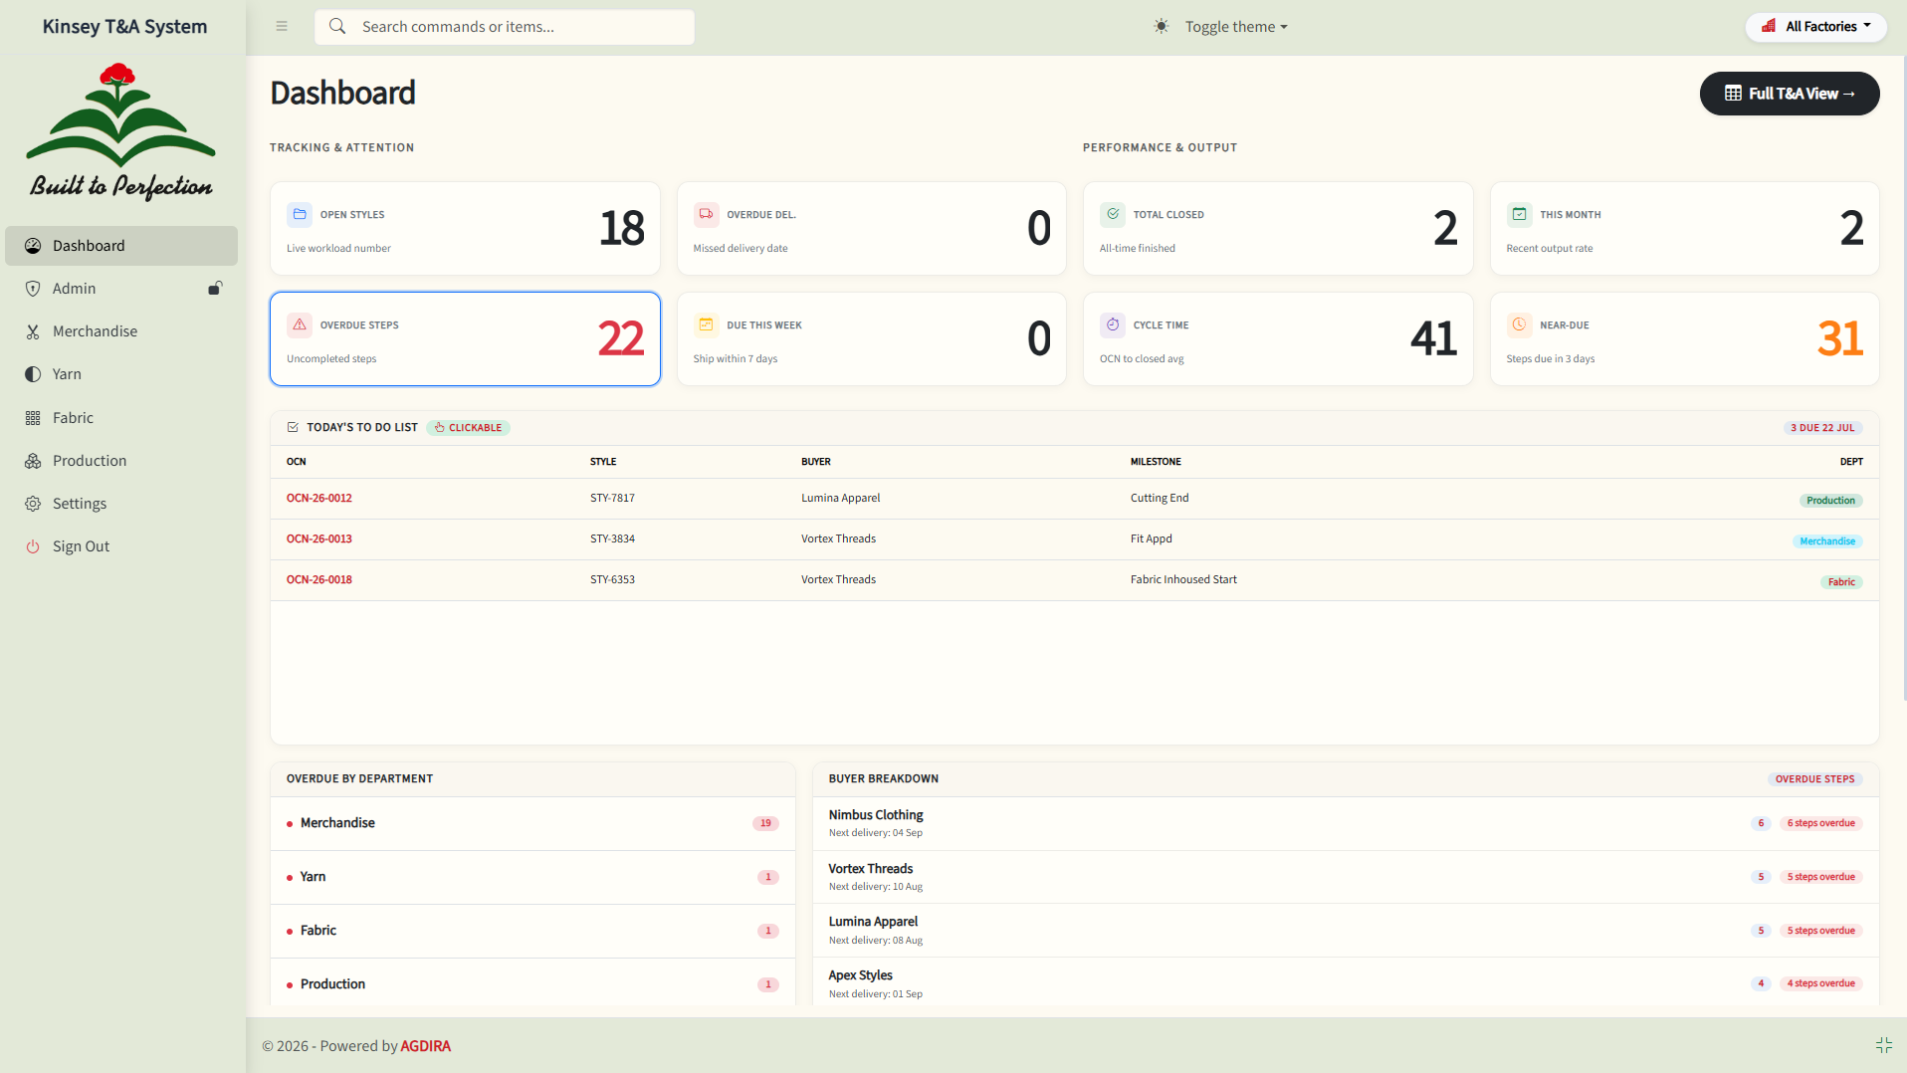
Task: Click the Fabric dept tag in to-do list
Action: tap(1841, 582)
